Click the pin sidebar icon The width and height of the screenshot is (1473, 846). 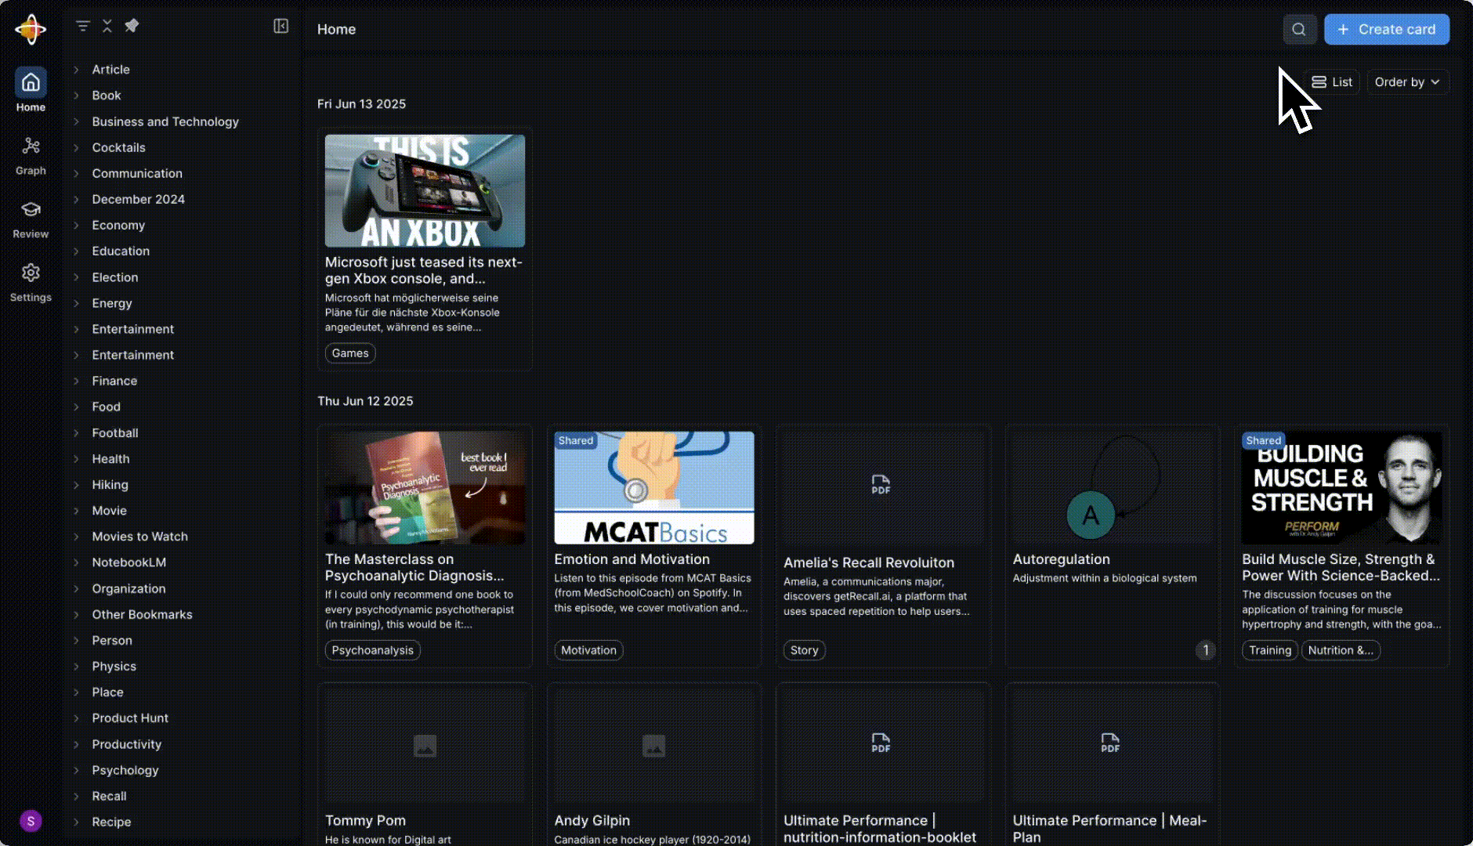132,26
